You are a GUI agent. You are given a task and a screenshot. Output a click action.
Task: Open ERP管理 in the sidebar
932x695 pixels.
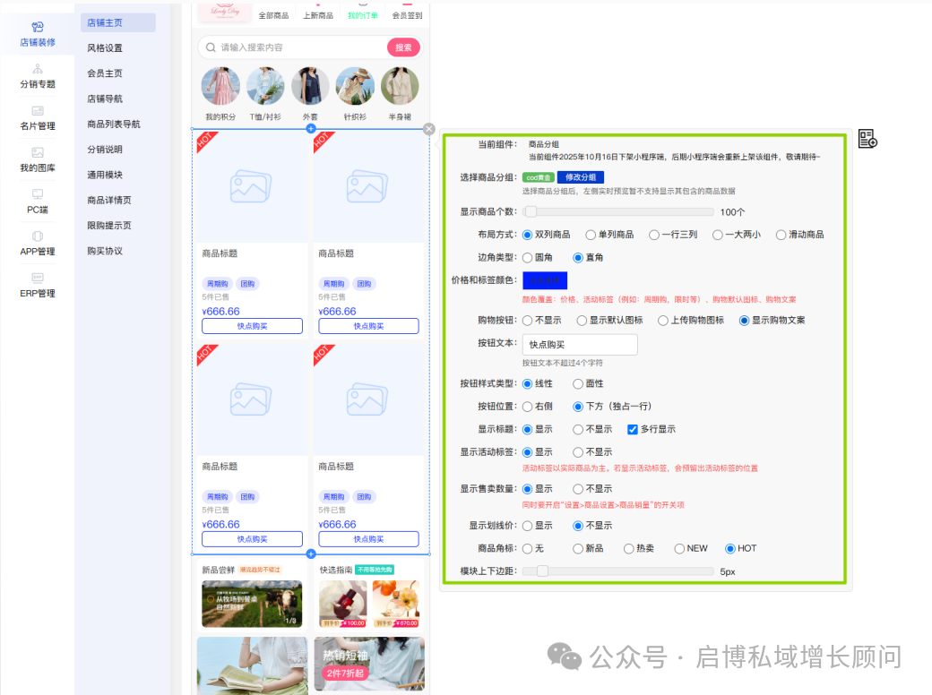[38, 279]
